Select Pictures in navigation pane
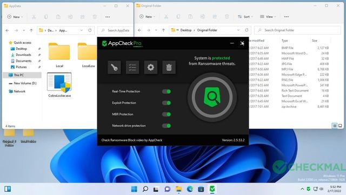Image resolution: width=346 pixels, height=195 pixels. pyautogui.click(x=21, y=67)
